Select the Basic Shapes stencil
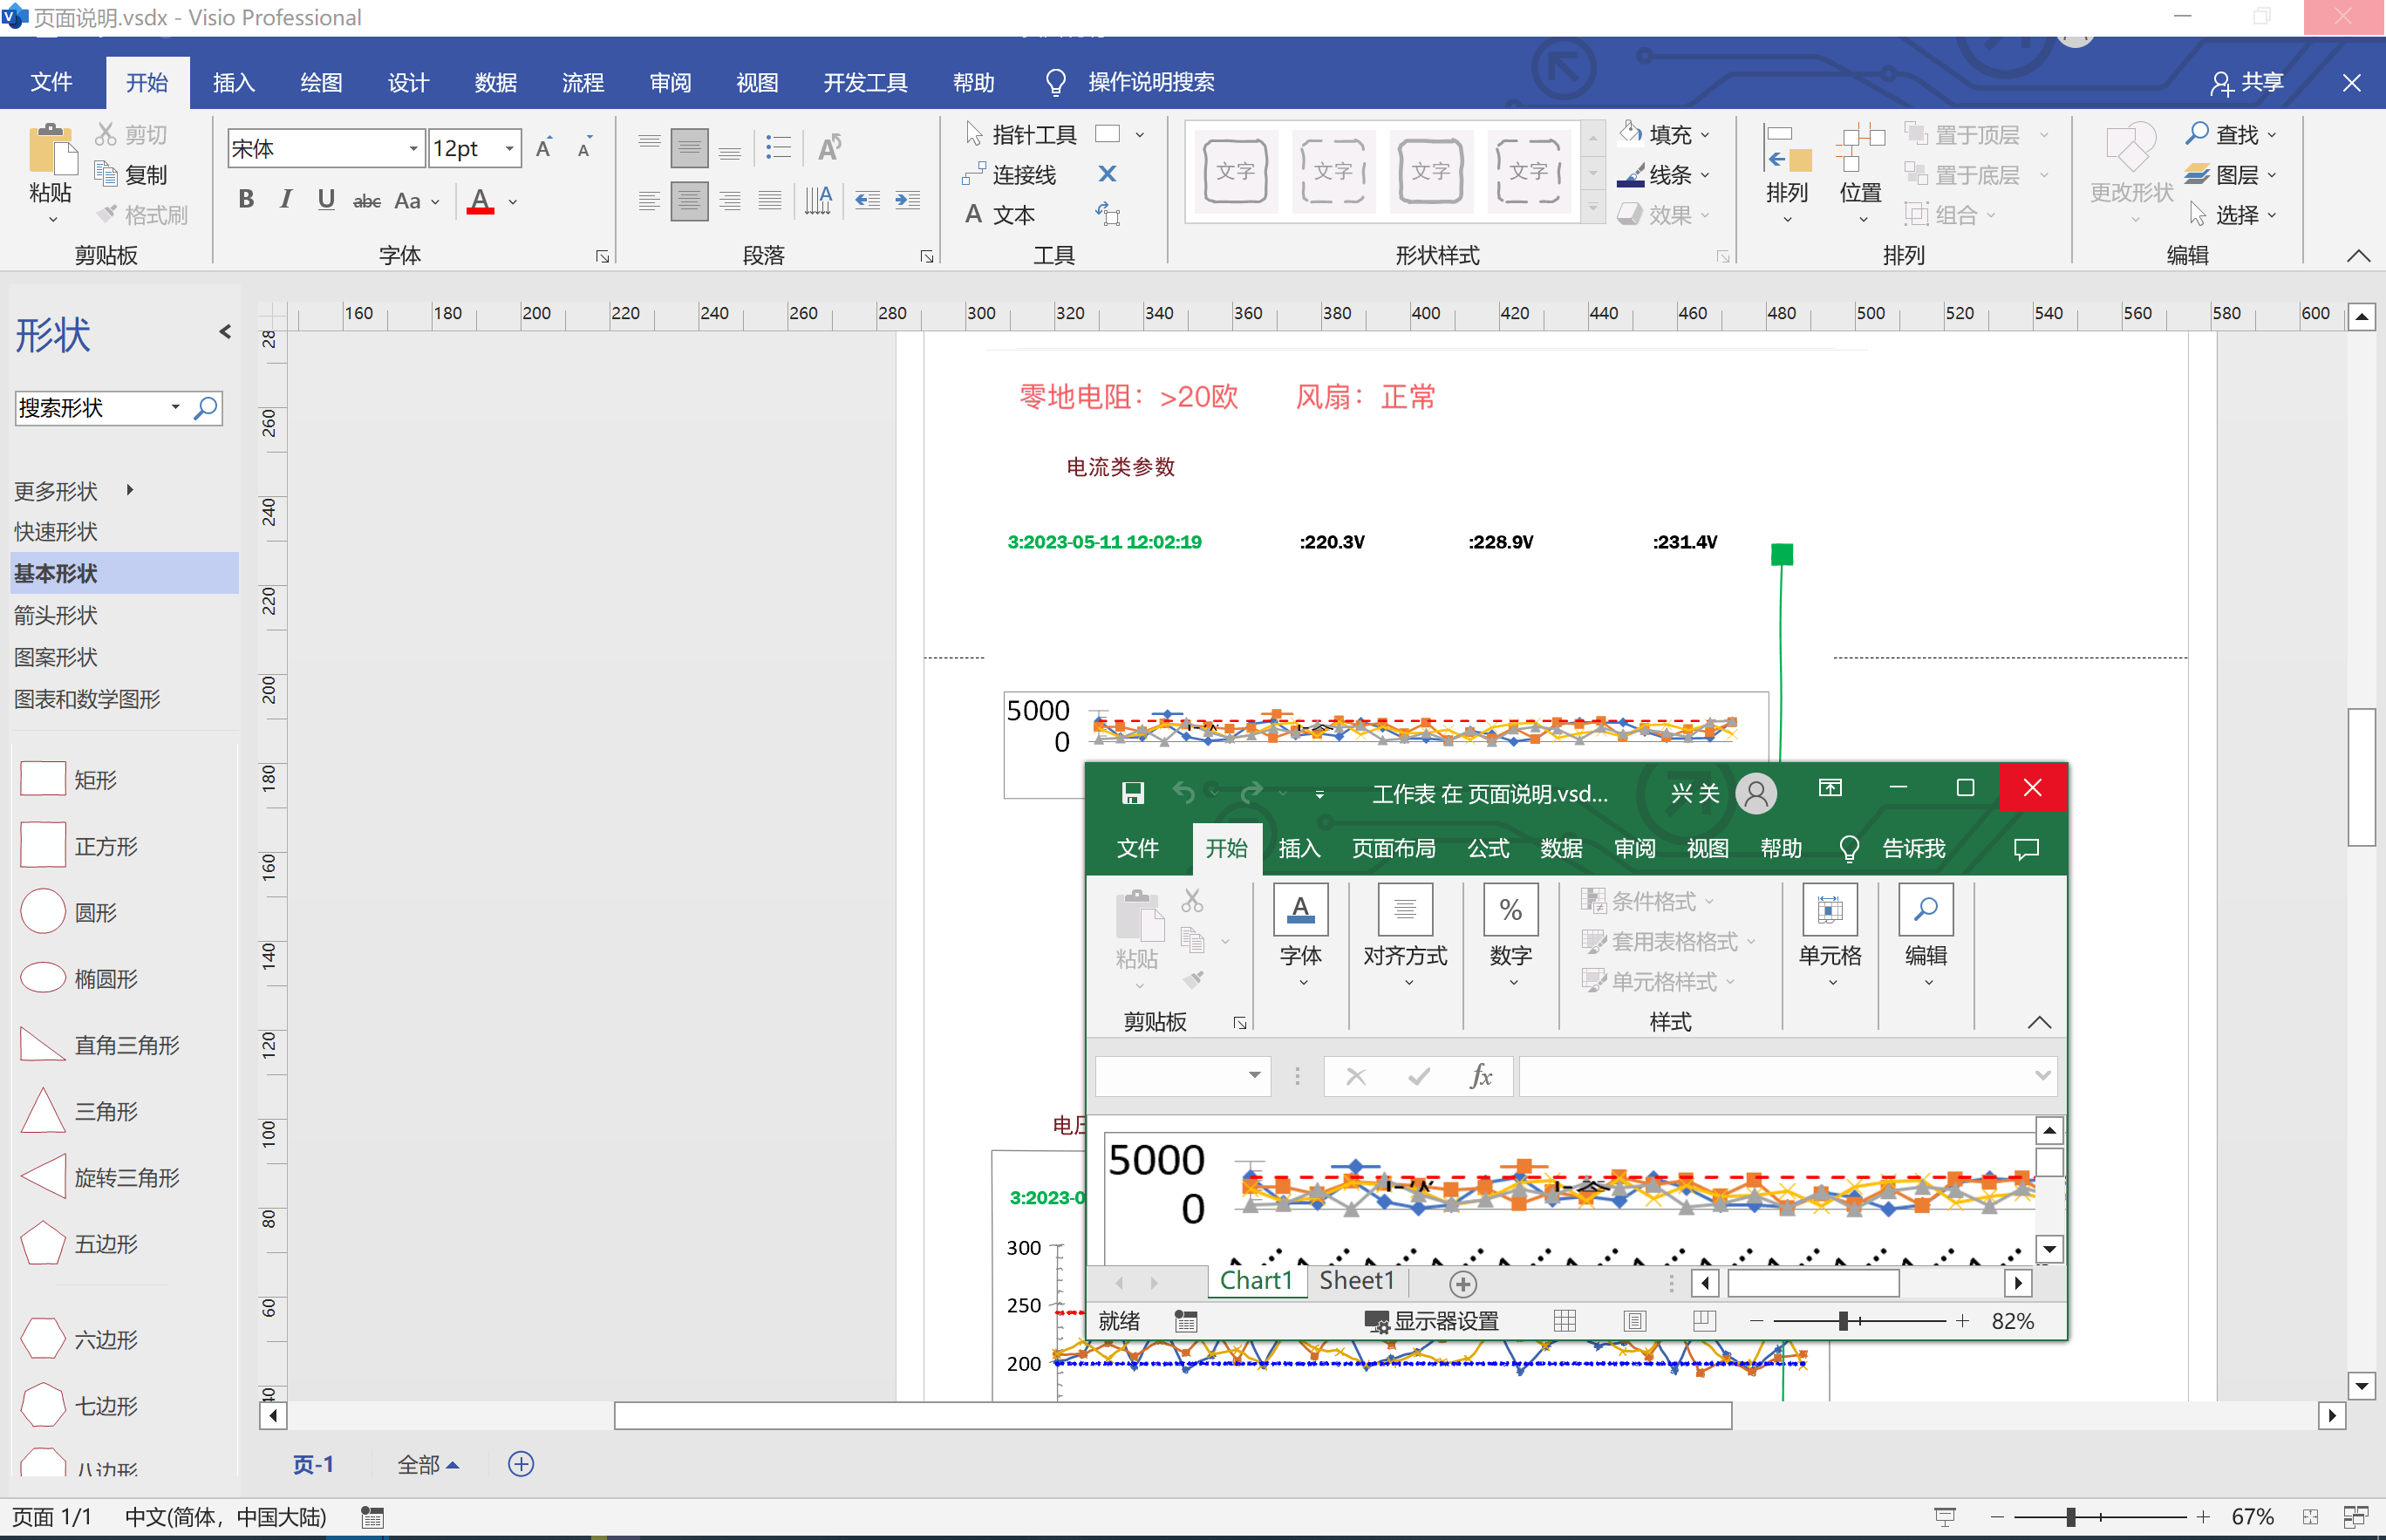The width and height of the screenshot is (2386, 1540). pyautogui.click(x=56, y=573)
